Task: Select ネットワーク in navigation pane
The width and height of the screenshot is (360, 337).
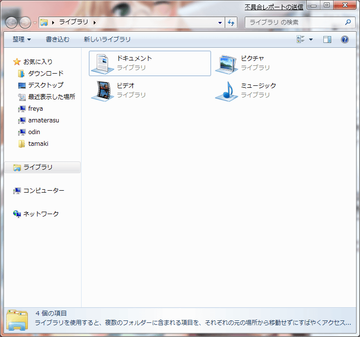Action: point(41,214)
